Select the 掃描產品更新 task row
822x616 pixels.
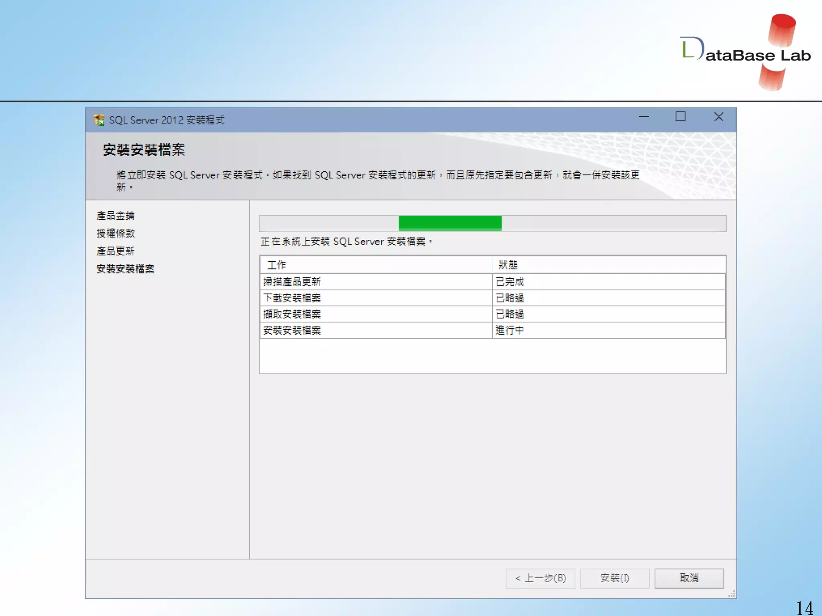tap(492, 282)
